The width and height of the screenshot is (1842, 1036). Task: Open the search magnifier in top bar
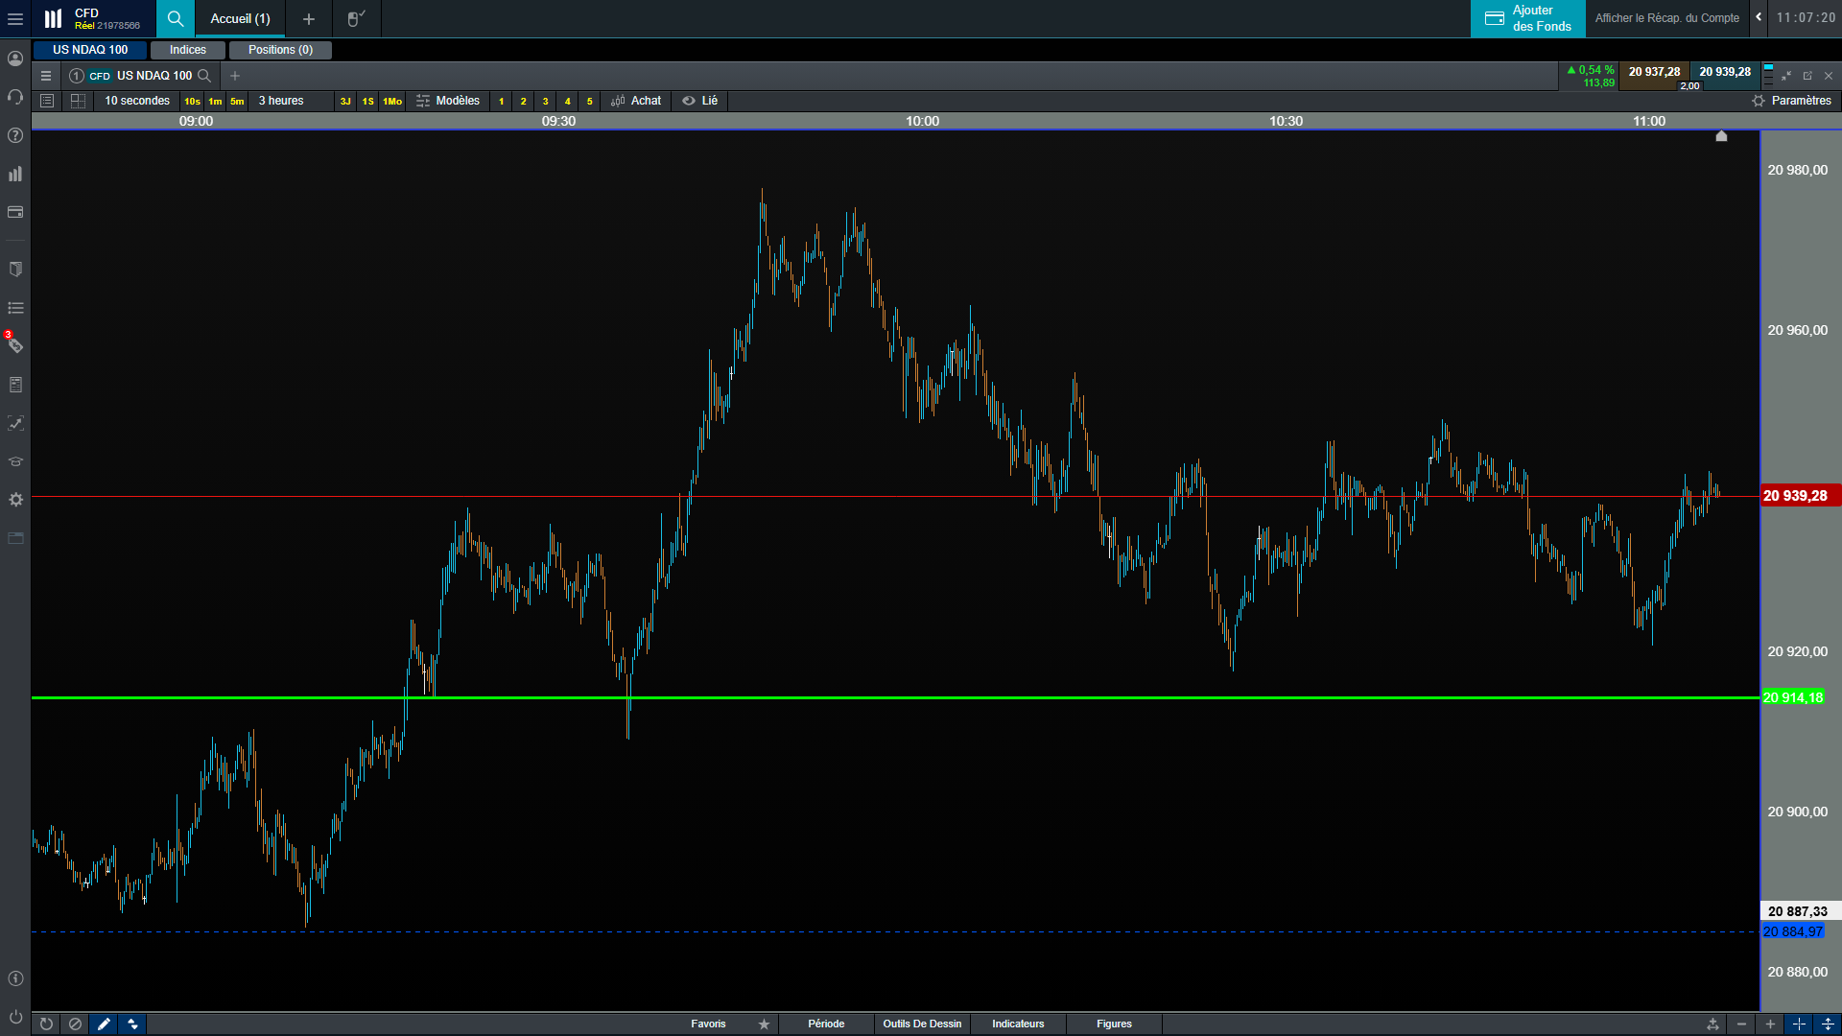pyautogui.click(x=175, y=18)
